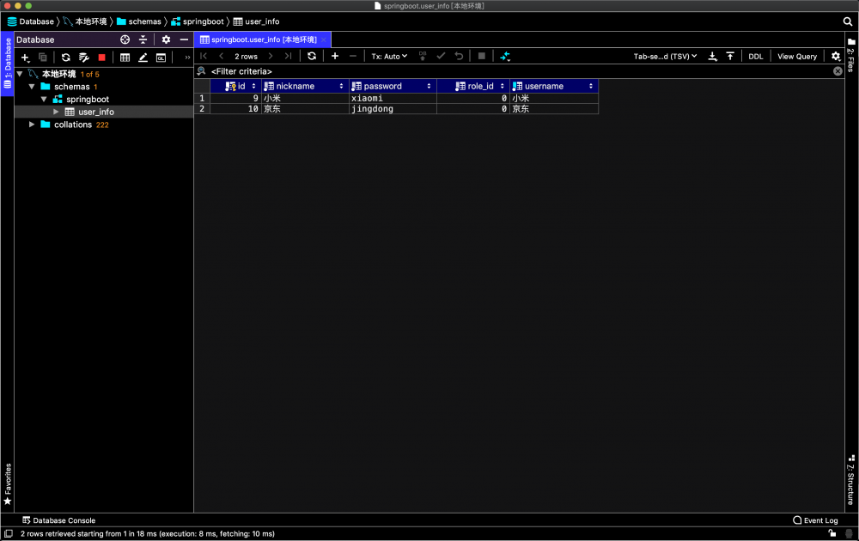Collapse the schemas folder node
Screen dimensions: 859x541
tap(32, 87)
